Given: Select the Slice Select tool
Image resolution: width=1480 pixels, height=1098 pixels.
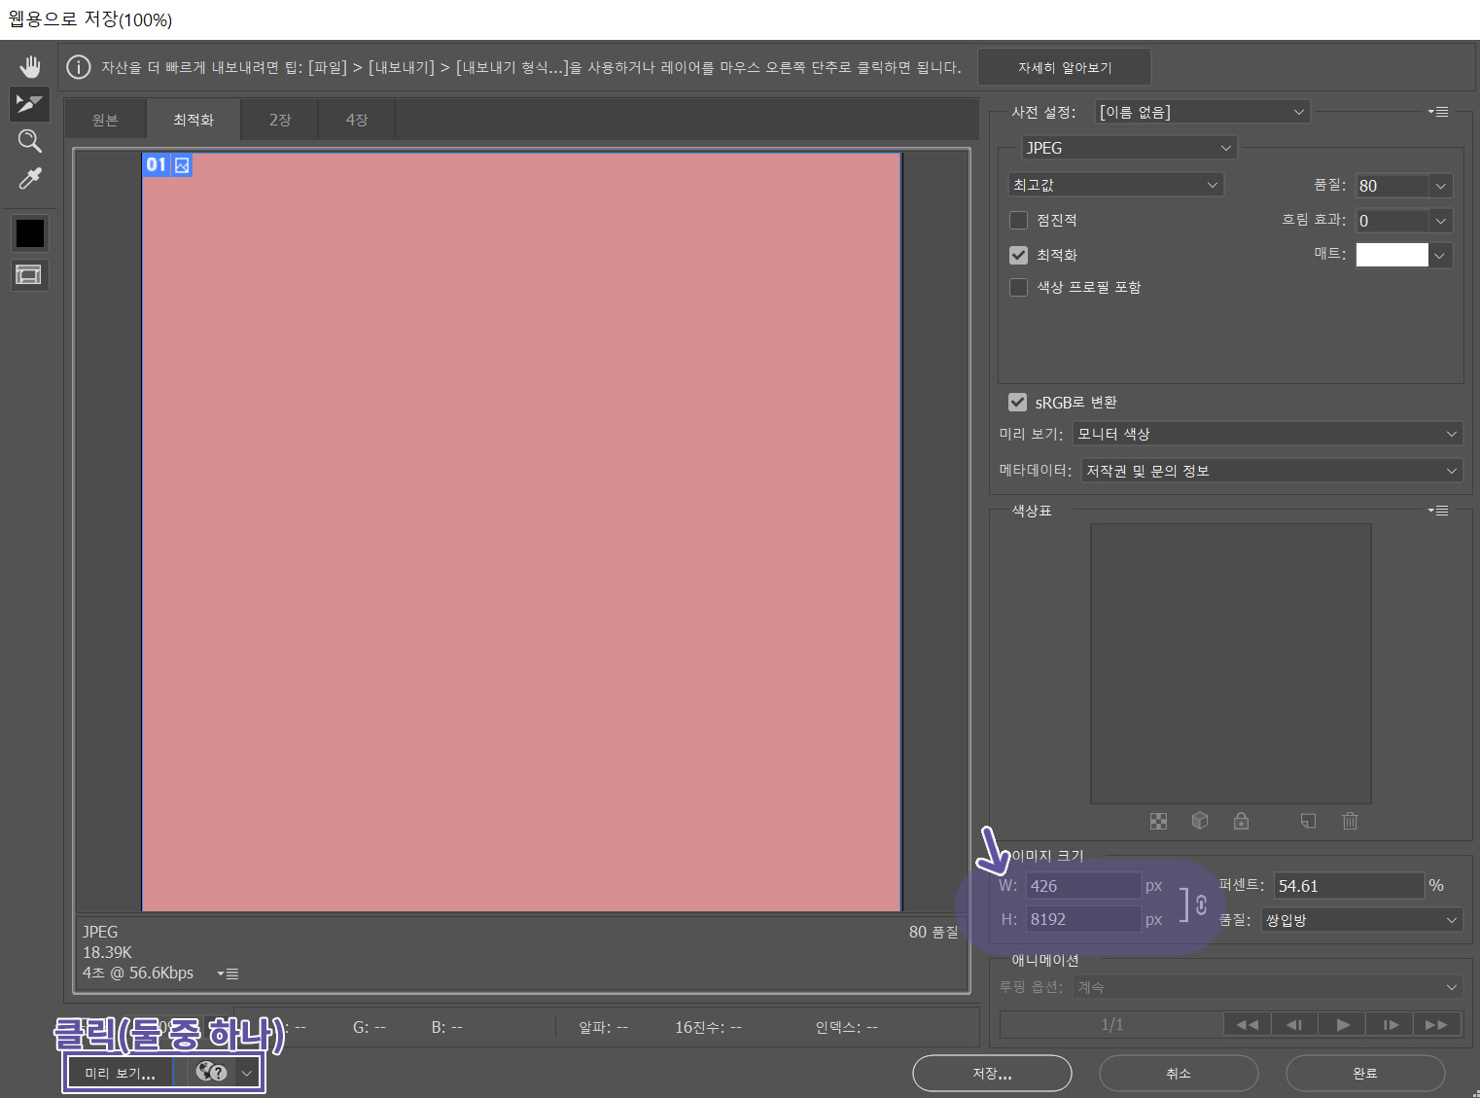Looking at the screenshot, I should (30, 103).
